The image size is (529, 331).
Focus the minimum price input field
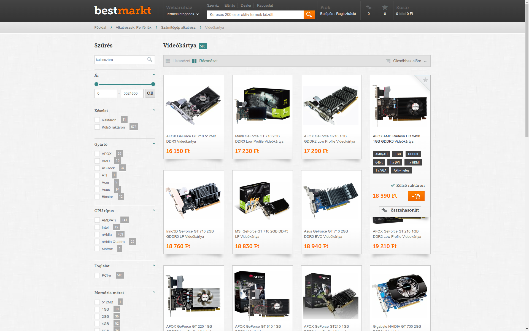106,93
